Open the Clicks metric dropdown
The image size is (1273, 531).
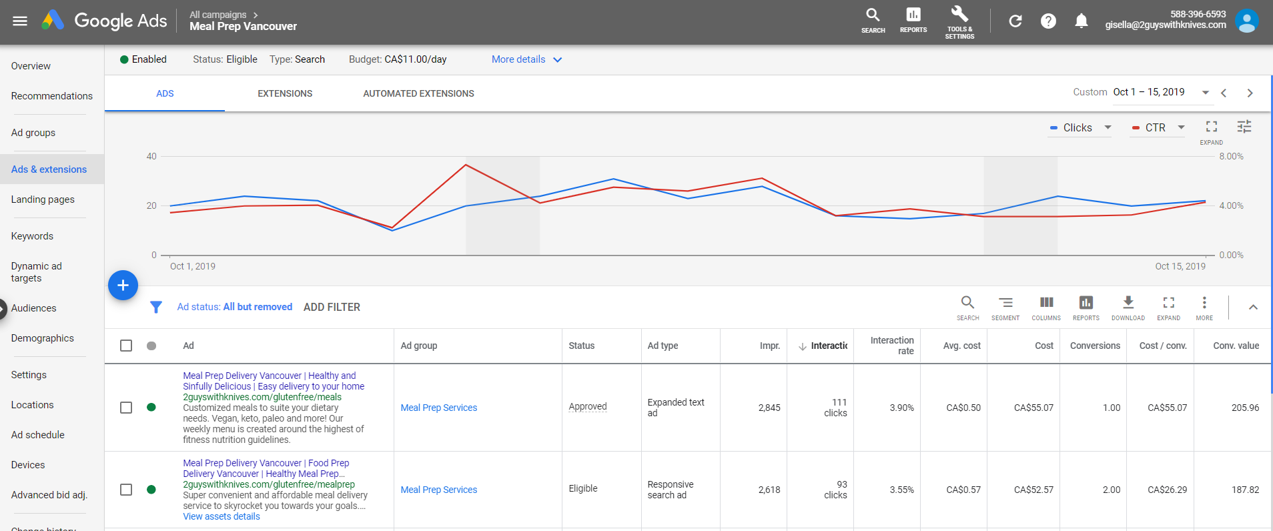(x=1080, y=127)
